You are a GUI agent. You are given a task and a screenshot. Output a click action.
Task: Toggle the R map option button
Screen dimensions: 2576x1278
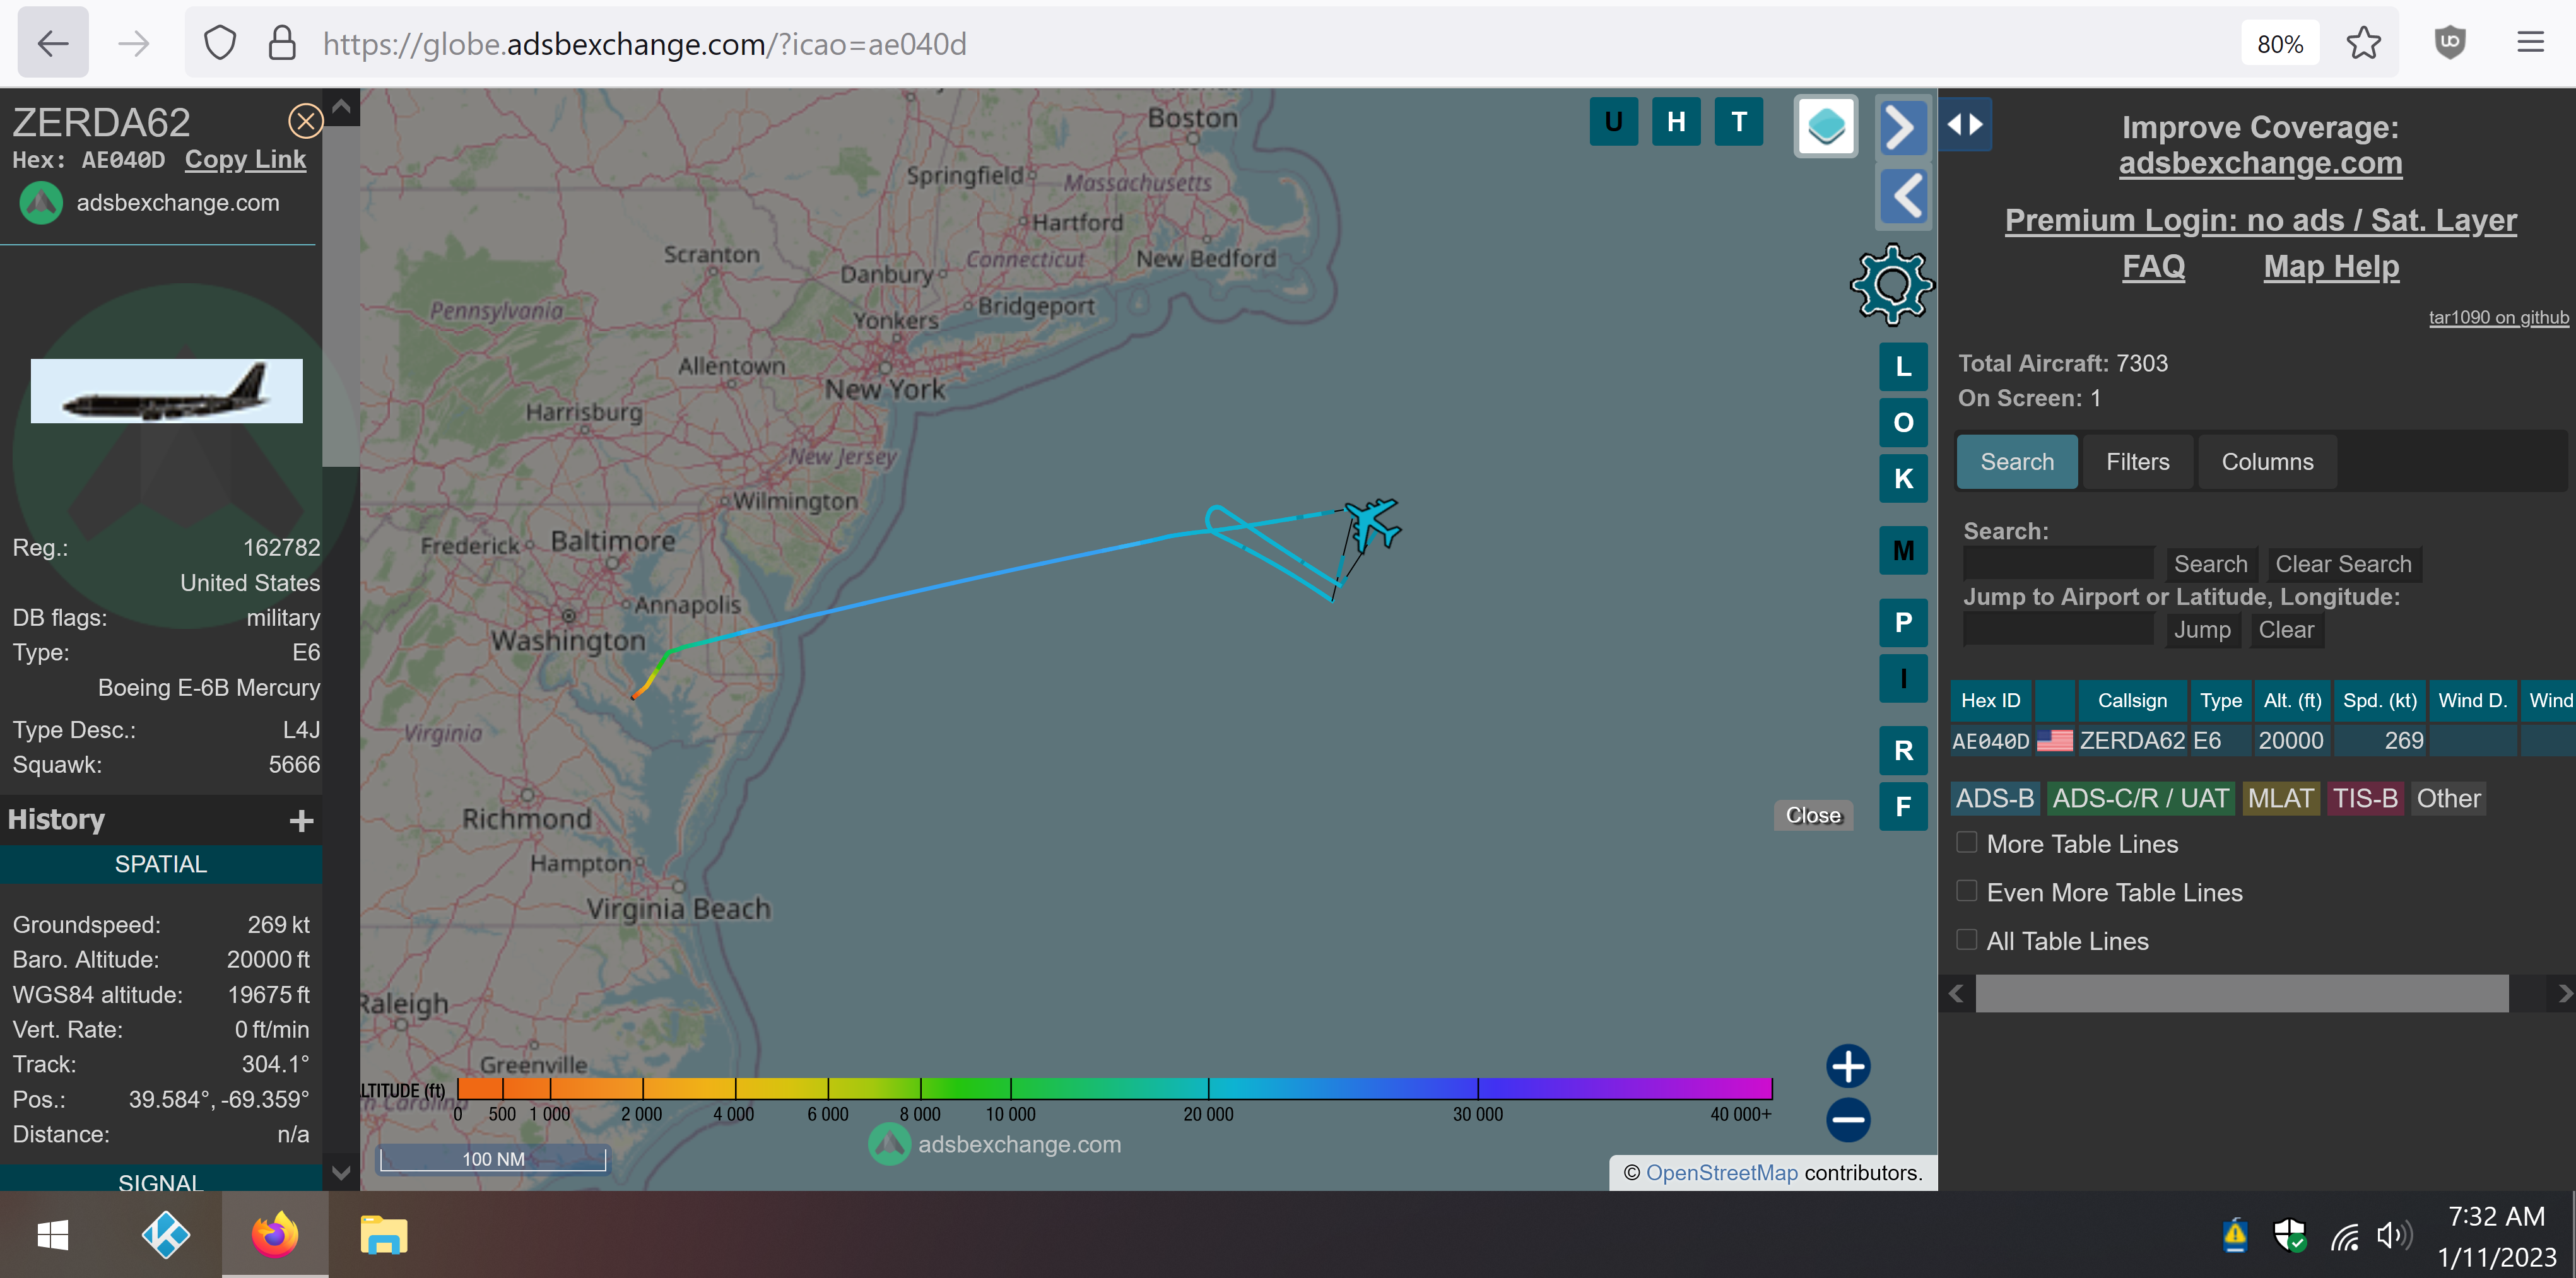[x=1903, y=751]
